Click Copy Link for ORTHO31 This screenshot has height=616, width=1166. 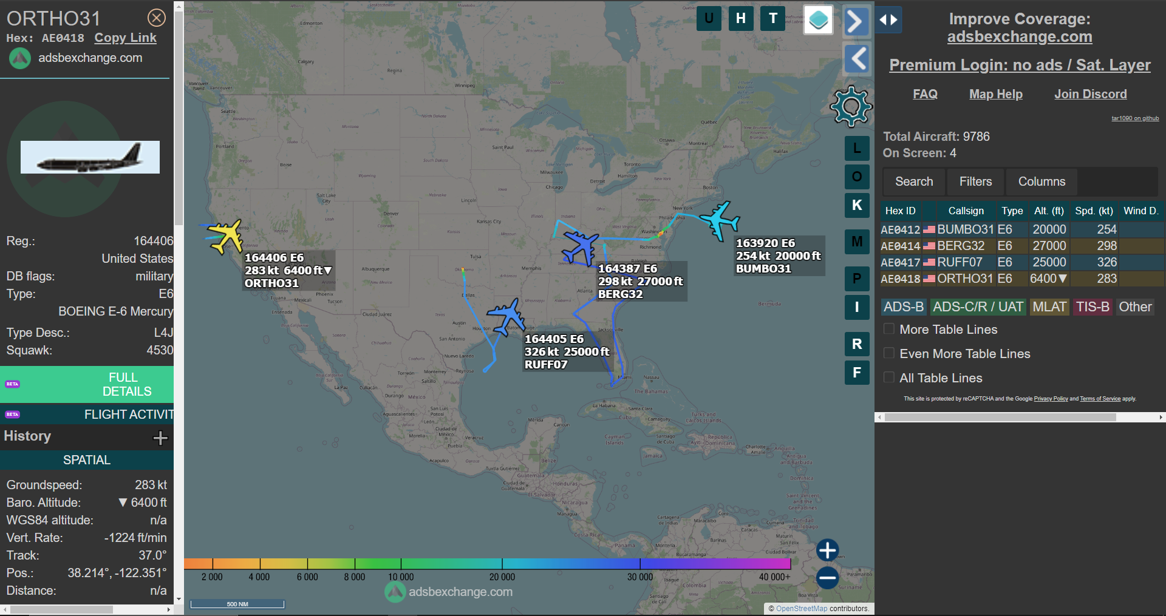pyautogui.click(x=125, y=38)
